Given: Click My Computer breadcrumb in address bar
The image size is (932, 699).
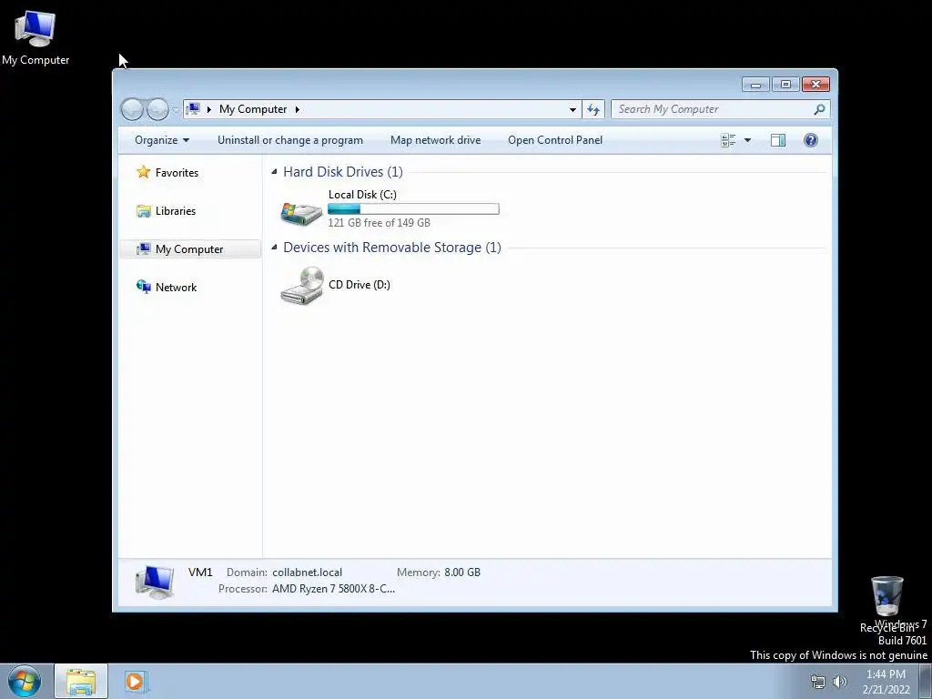Looking at the screenshot, I should (x=253, y=109).
